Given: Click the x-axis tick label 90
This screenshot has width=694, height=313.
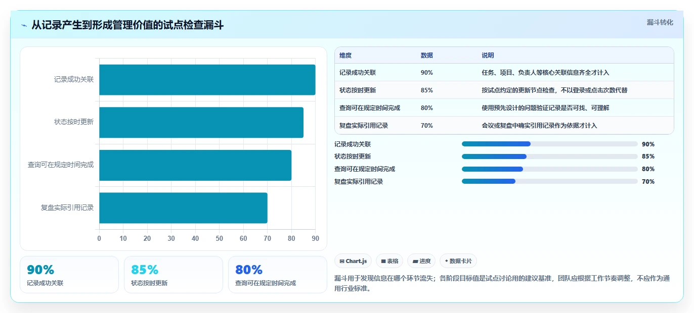Looking at the screenshot, I should [x=316, y=239].
